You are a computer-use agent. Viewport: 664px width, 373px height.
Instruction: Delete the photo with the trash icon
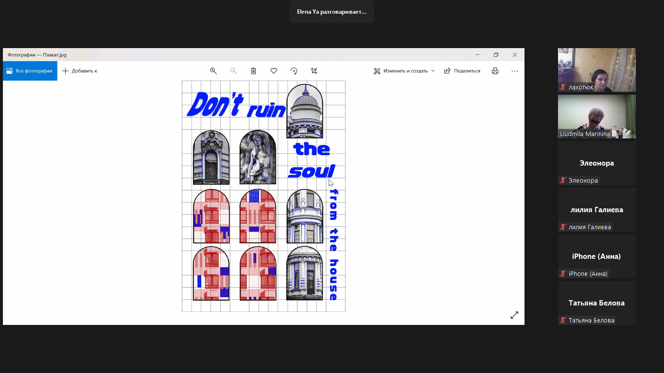253,71
